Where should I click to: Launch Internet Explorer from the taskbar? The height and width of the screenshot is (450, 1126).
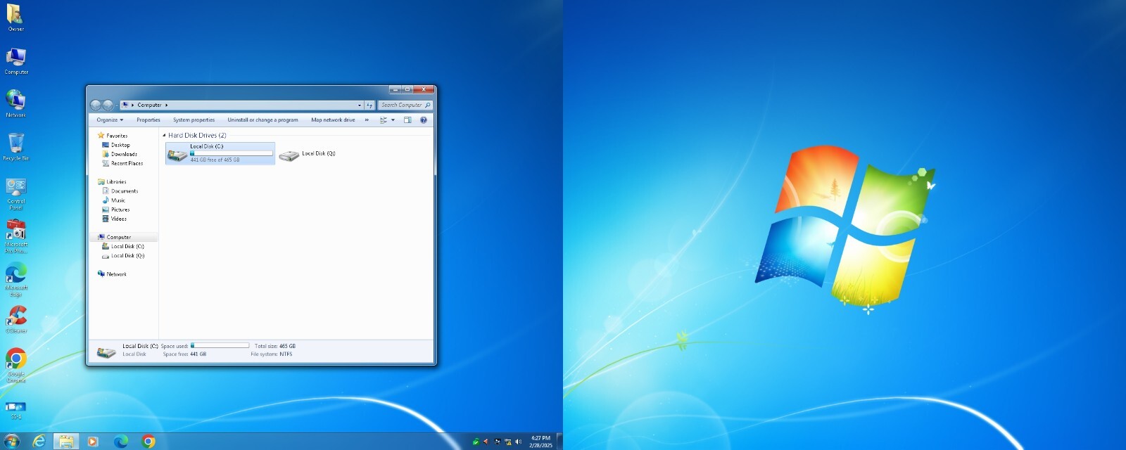[39, 442]
